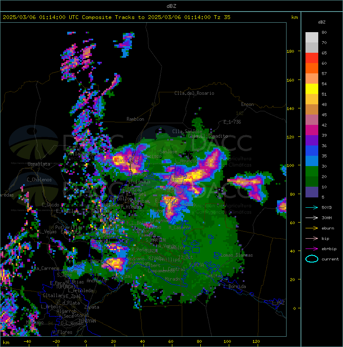Screen dimensions: 343x347
Task: Click the 'Zapata' map label
Action: 92,307
